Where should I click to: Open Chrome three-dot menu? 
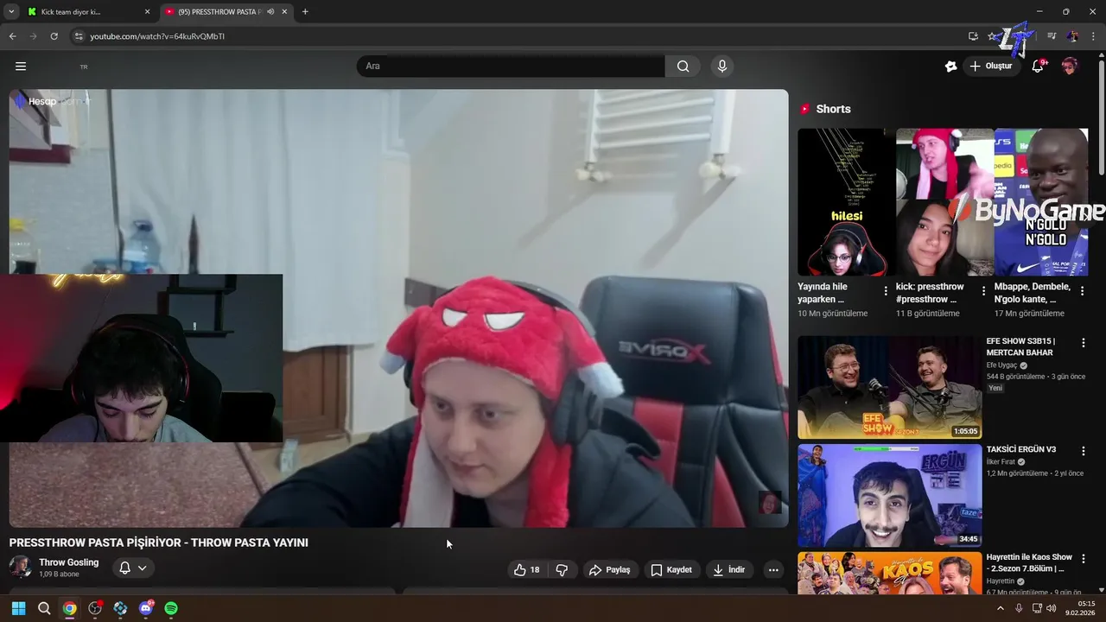[x=1093, y=36]
